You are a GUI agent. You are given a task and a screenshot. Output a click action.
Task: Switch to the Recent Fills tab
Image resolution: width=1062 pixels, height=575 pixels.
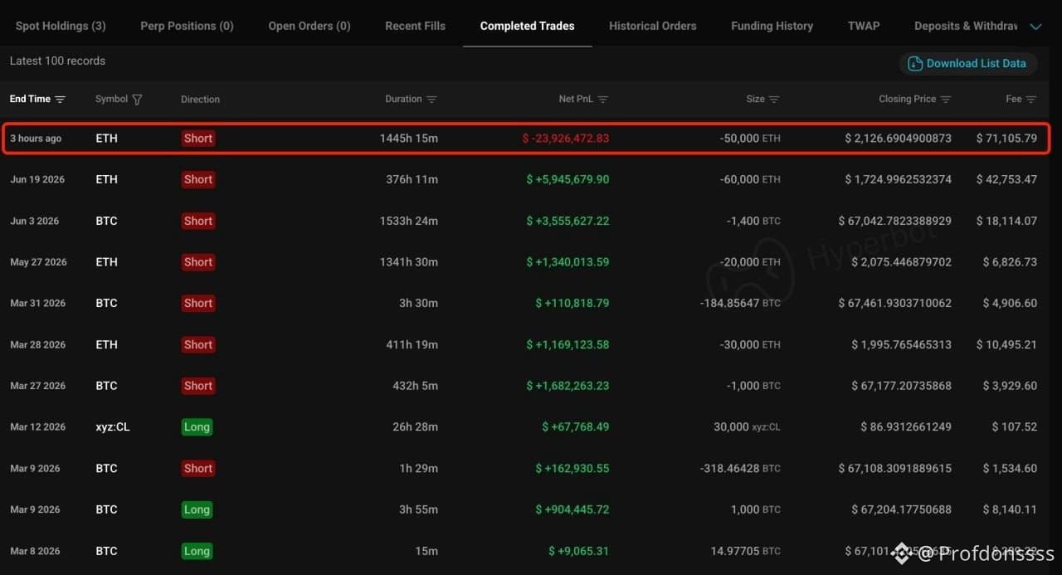pyautogui.click(x=415, y=26)
